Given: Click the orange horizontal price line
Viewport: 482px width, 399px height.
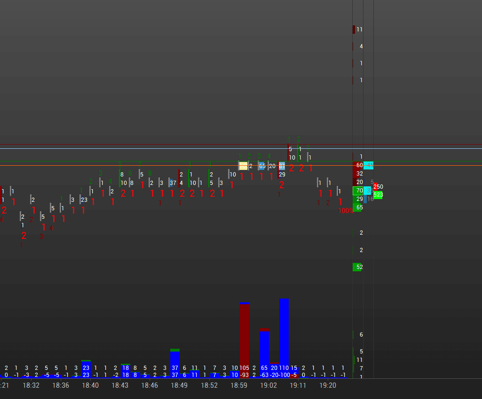Looking at the screenshot, I should point(241,165).
